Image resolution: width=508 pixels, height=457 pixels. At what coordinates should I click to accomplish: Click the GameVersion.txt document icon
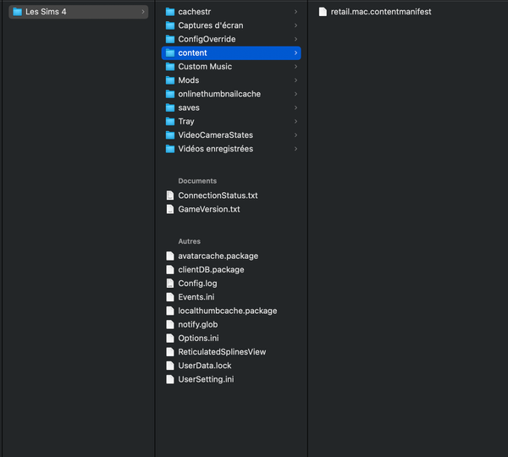click(170, 210)
